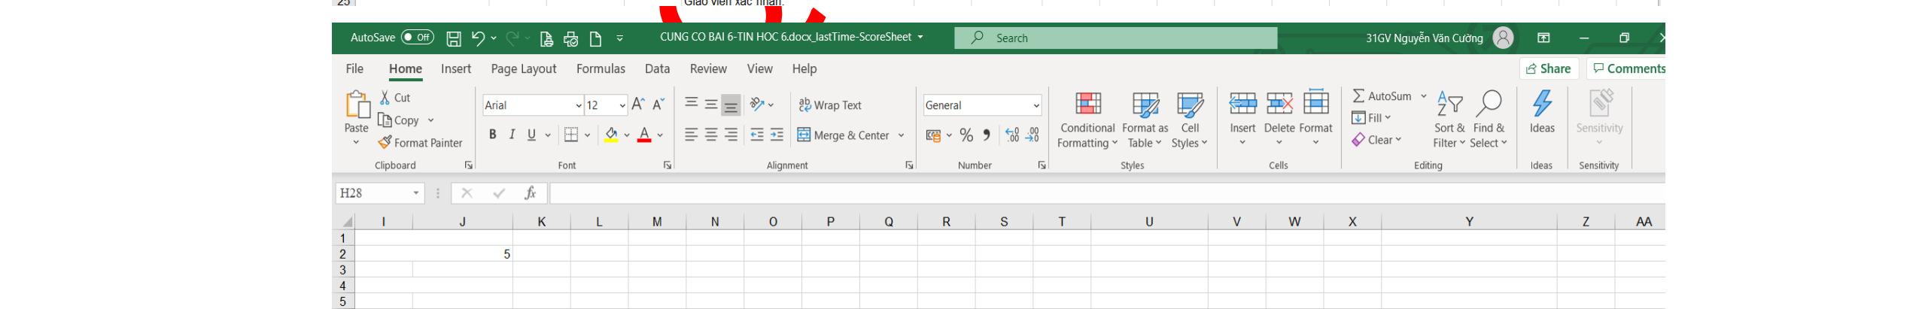This screenshot has height=309, width=1919.
Task: Apply the red font color to the text
Action: coord(644,135)
